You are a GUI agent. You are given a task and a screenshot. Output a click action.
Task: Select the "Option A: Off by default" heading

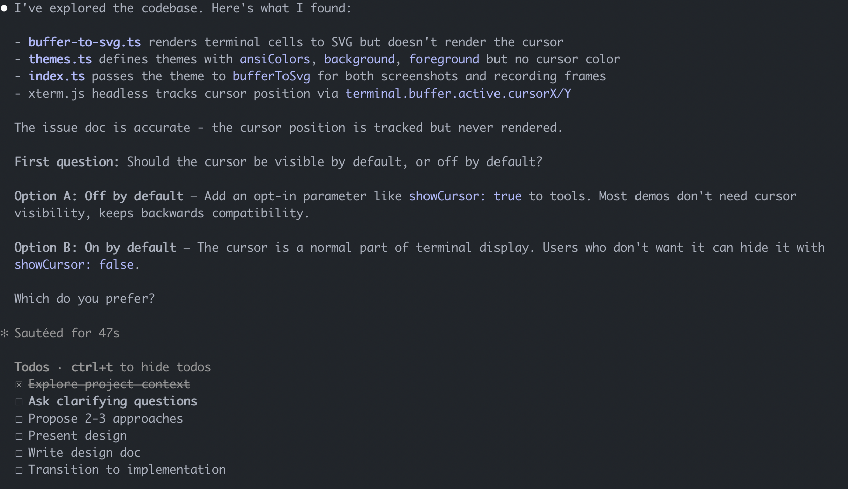pyautogui.click(x=99, y=196)
